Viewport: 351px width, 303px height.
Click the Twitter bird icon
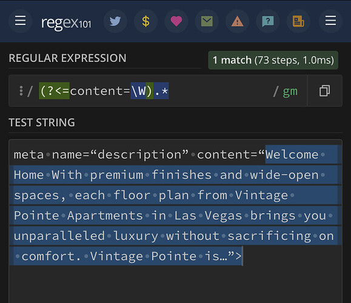pyautogui.click(x=115, y=21)
